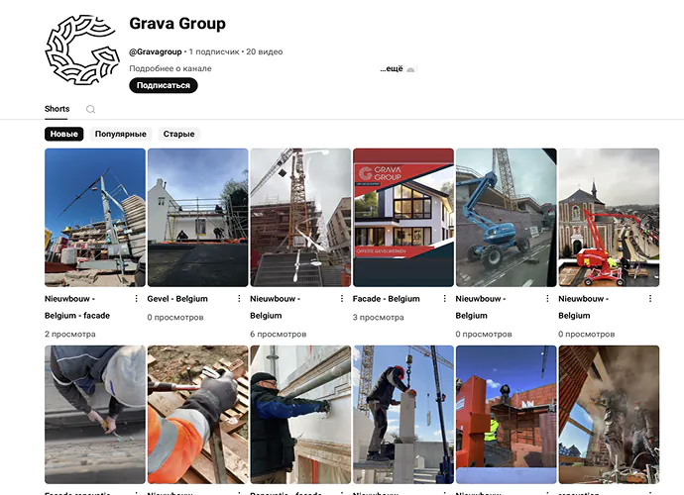Viewport: 684px width, 495px height.
Task: Play the short with red crane near church
Action: [x=609, y=218]
